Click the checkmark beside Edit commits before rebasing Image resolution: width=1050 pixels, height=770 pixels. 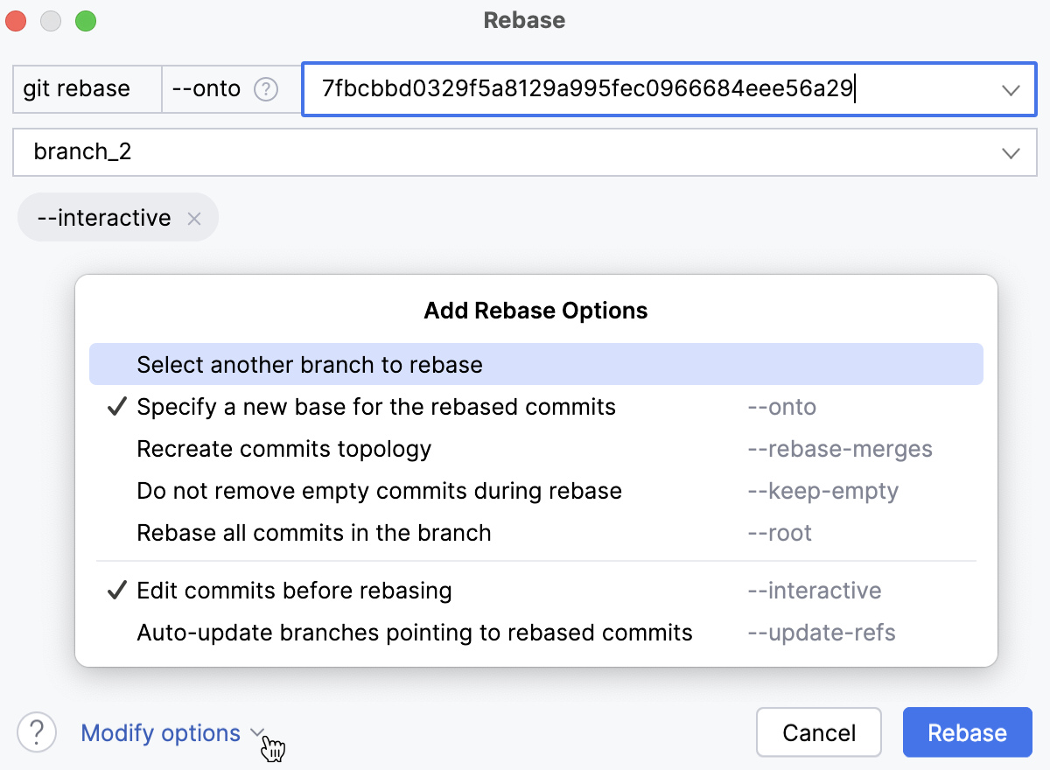click(116, 591)
